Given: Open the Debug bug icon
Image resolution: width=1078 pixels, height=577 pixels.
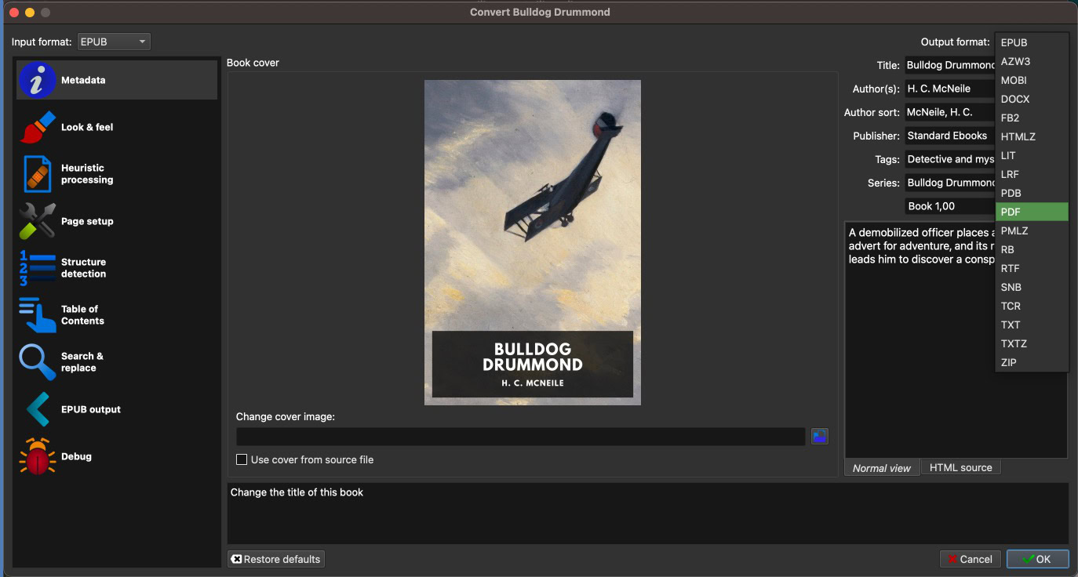Looking at the screenshot, I should tap(37, 456).
